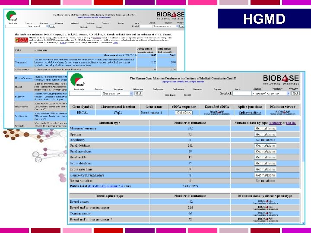Click the BIOBASE icon in the Ovarian cancer row
The height and width of the screenshot is (233, 311).
(265, 214)
